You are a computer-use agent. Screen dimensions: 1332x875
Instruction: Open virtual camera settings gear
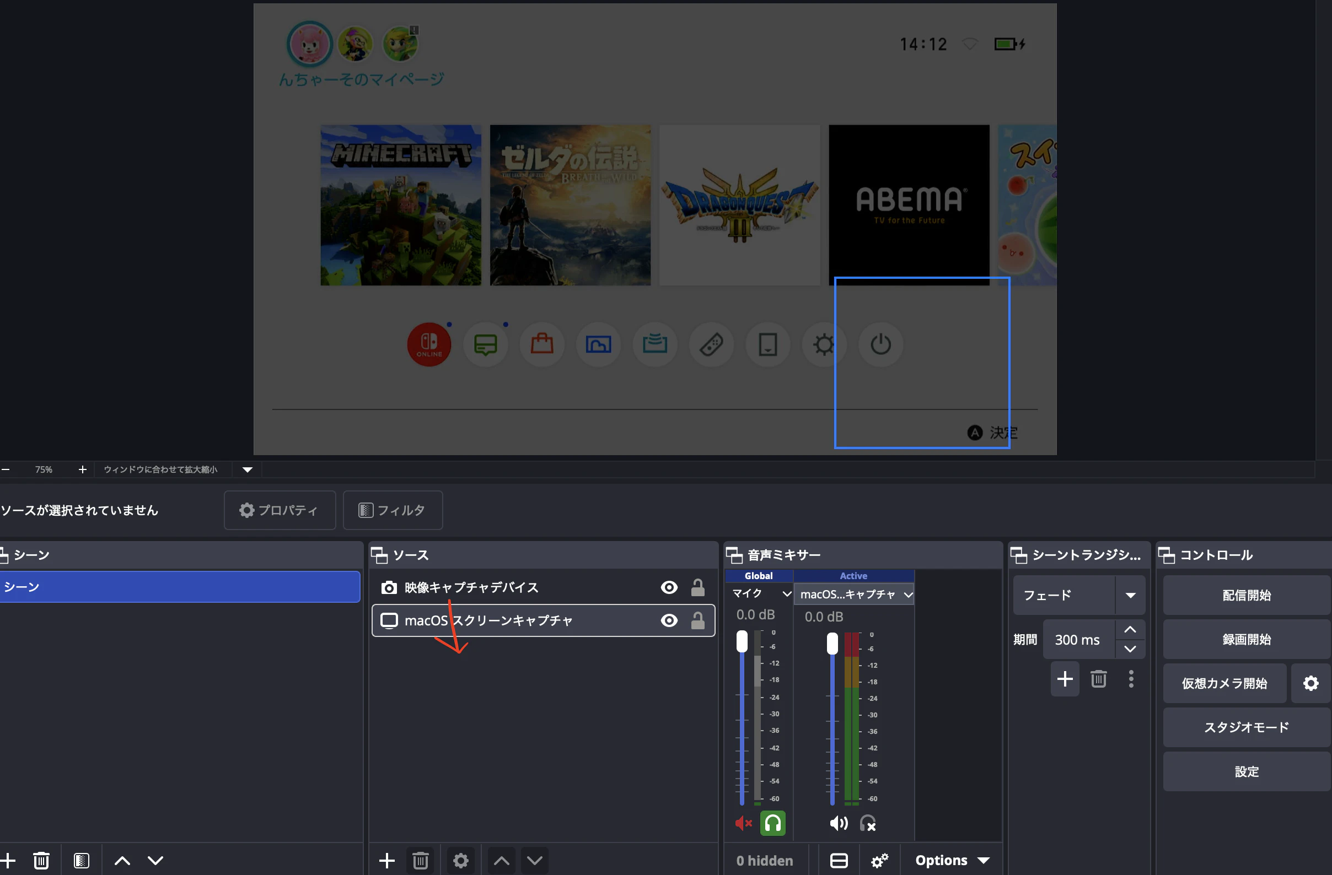pyautogui.click(x=1310, y=683)
